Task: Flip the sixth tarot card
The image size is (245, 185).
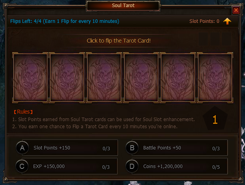Action: (215, 78)
